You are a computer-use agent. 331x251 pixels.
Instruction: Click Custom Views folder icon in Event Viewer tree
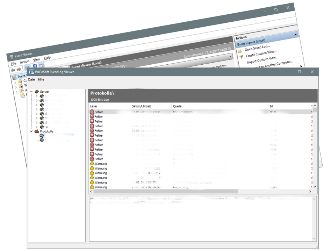pyautogui.click(x=20, y=81)
